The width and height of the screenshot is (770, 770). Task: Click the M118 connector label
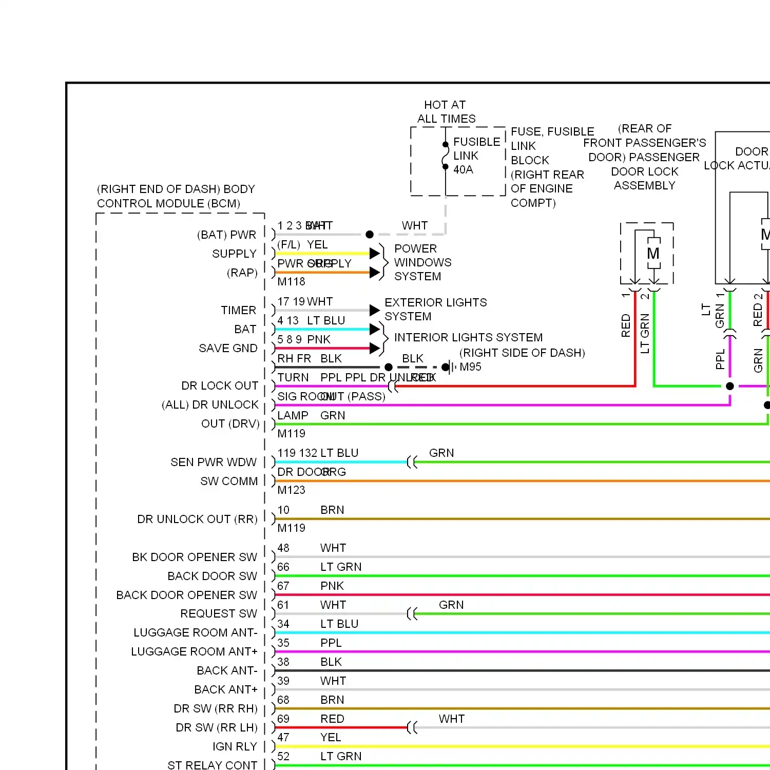291,281
